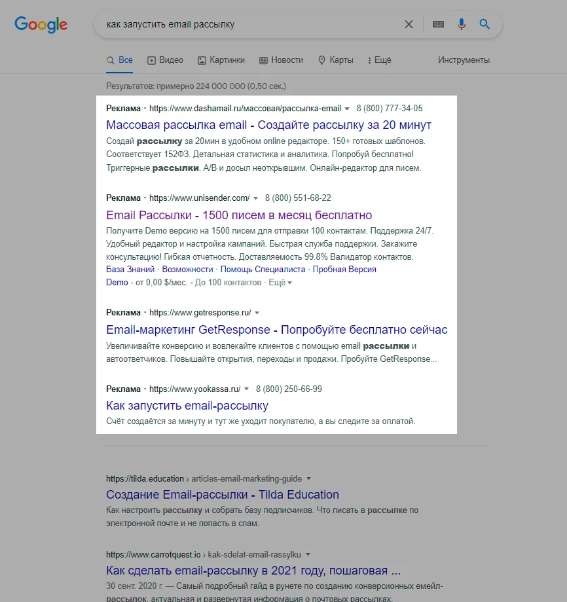Select the Все tab
Image resolution: width=567 pixels, height=602 pixels.
click(x=119, y=60)
